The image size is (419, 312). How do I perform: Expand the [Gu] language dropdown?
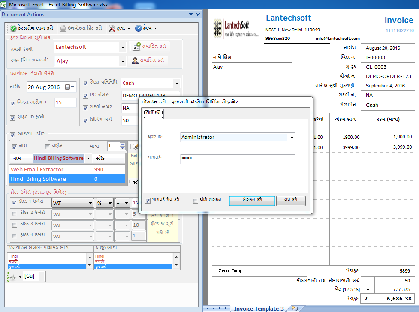tap(42, 276)
